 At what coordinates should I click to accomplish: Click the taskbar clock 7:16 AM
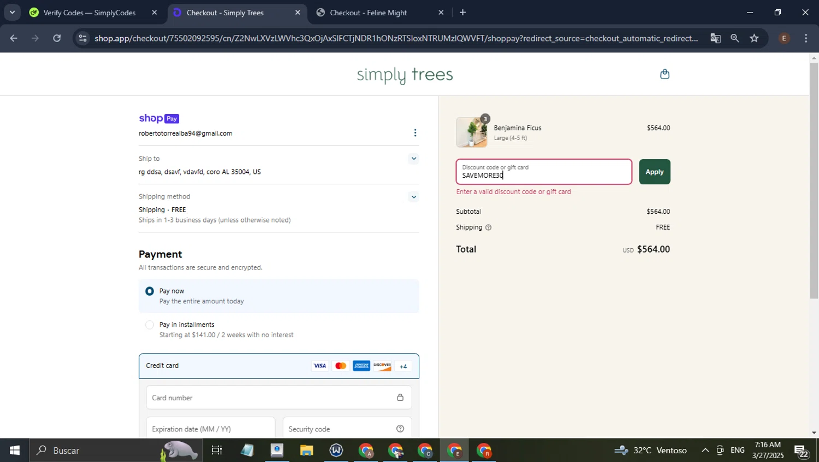768,451
